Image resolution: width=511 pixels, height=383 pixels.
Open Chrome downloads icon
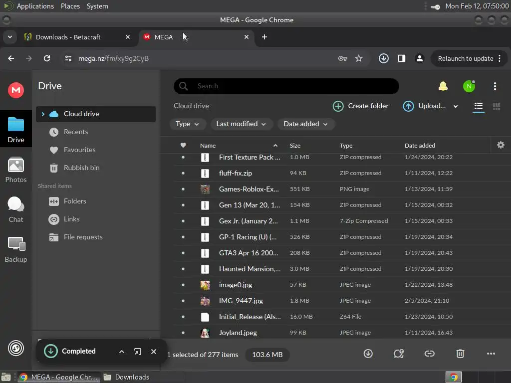(x=384, y=58)
